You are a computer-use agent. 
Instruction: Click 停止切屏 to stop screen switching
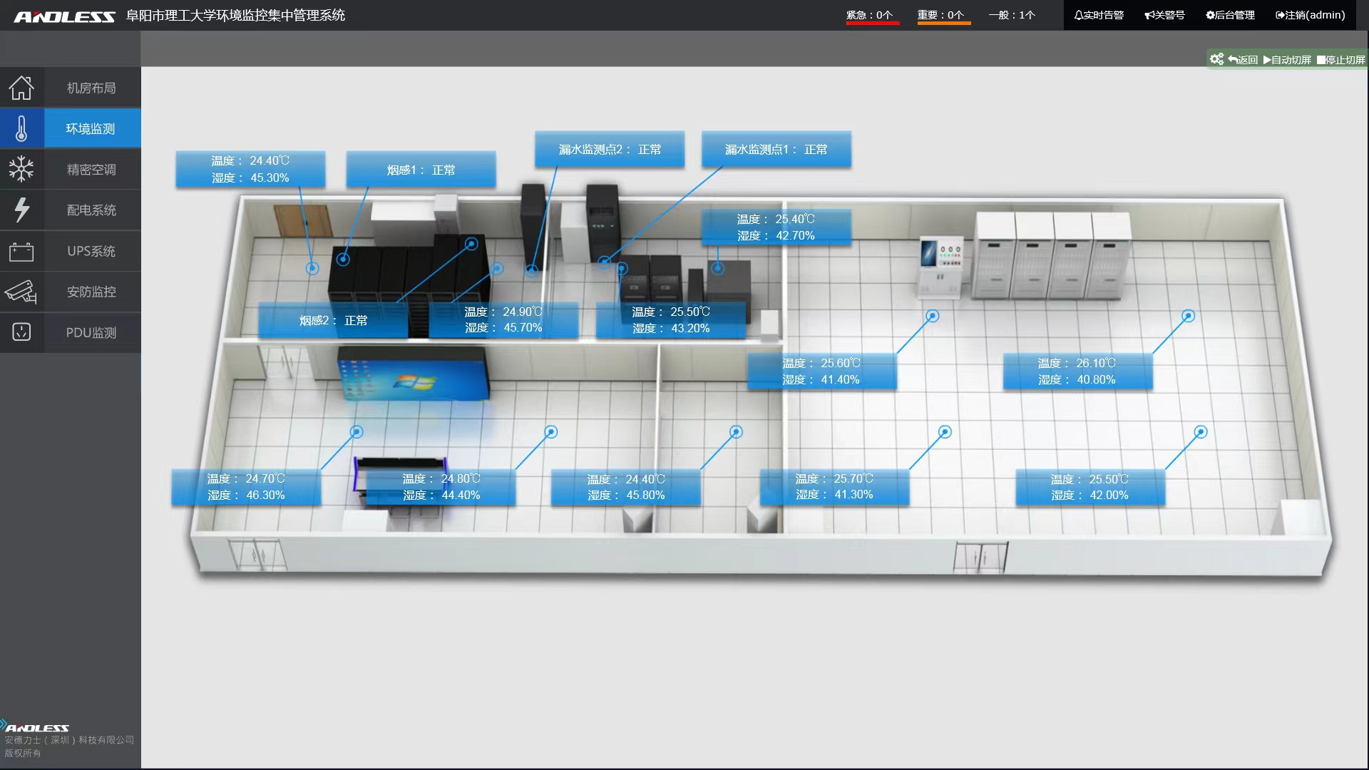pyautogui.click(x=1340, y=60)
